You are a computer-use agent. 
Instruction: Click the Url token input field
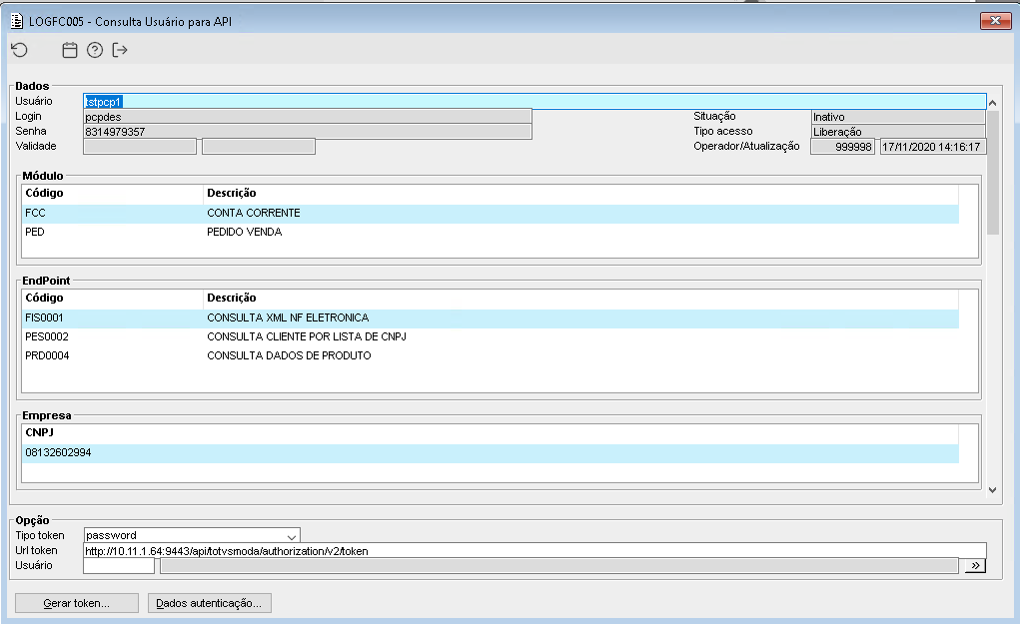(x=534, y=551)
